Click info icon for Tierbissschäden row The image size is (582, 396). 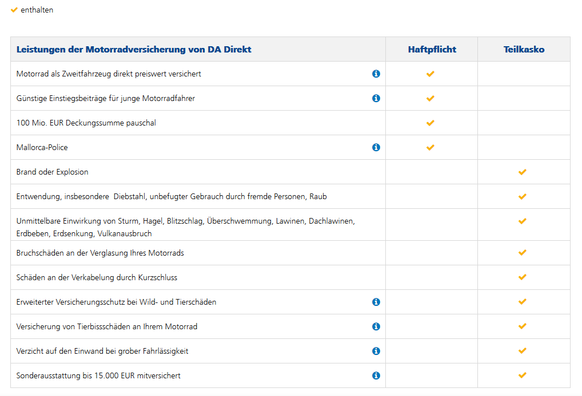pos(376,326)
